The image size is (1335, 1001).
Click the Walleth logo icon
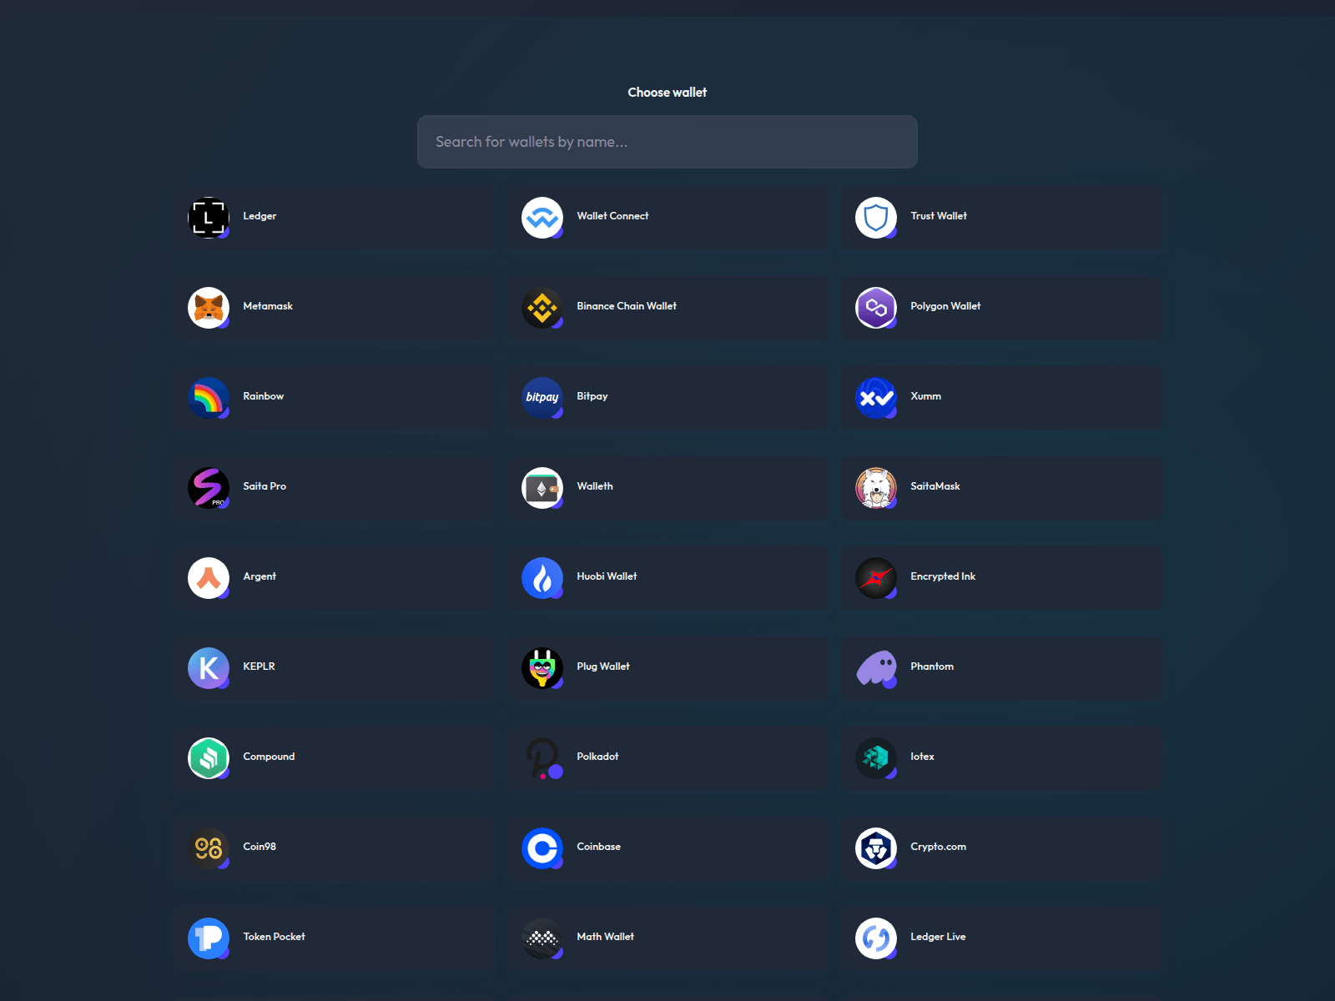pos(542,488)
